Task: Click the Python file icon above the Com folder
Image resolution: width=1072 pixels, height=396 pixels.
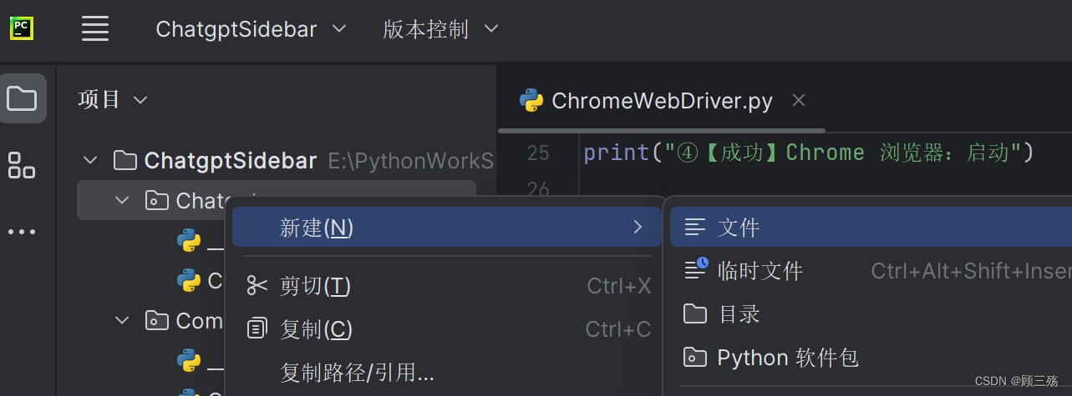Action: (189, 280)
